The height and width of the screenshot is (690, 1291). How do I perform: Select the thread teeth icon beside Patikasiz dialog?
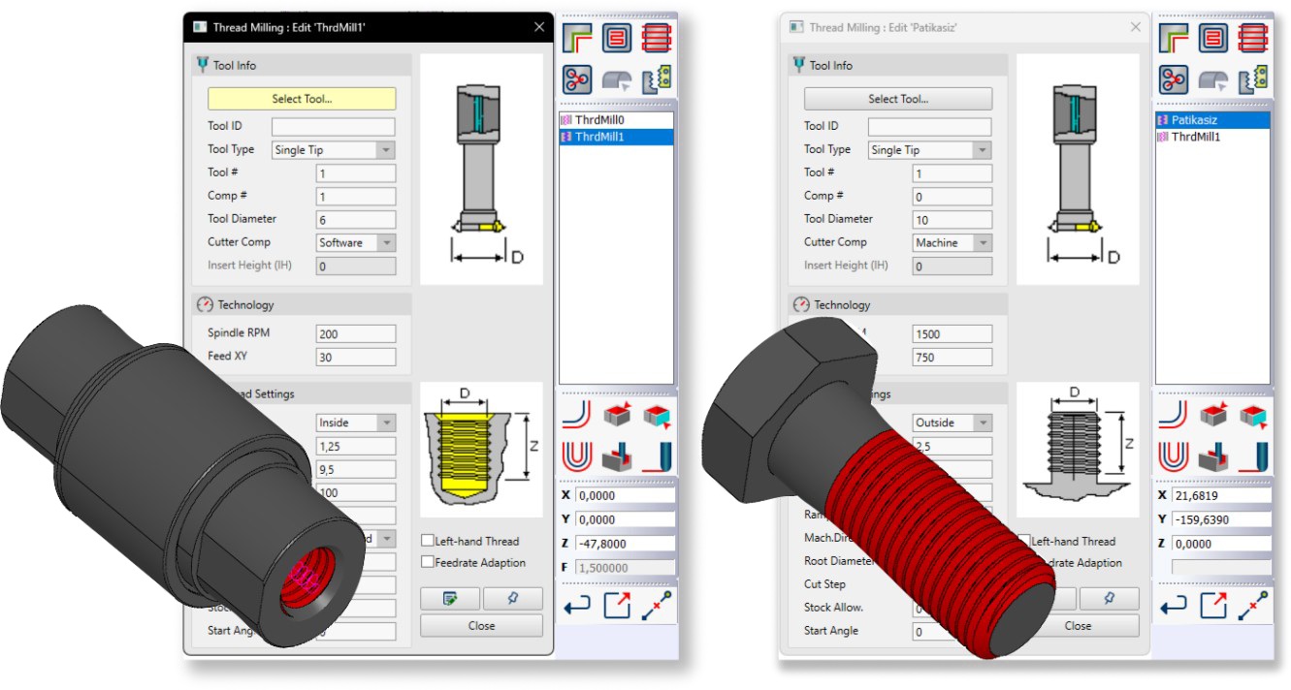tap(1255, 79)
